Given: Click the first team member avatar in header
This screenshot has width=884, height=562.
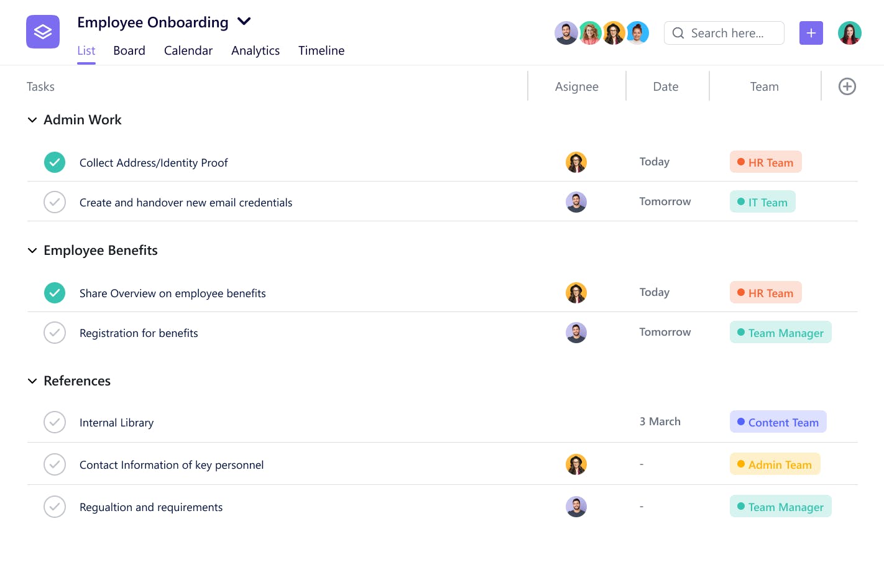Looking at the screenshot, I should [566, 32].
